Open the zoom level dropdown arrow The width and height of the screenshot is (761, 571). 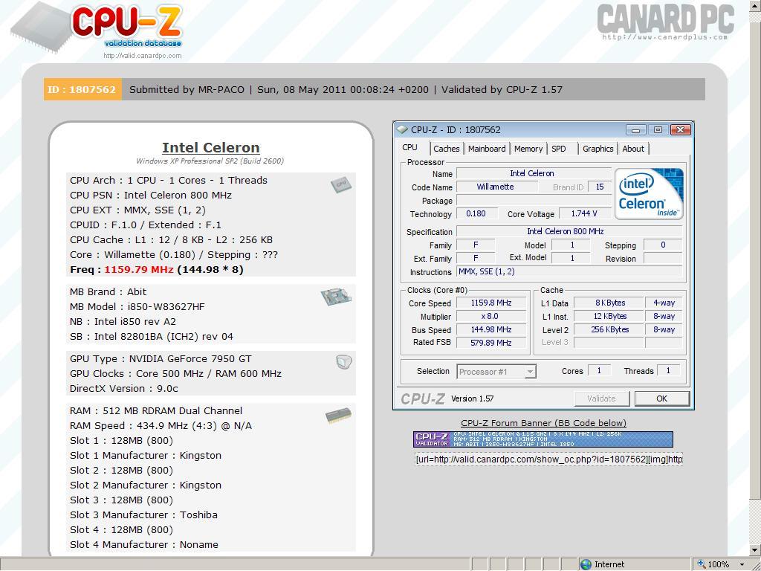click(742, 565)
